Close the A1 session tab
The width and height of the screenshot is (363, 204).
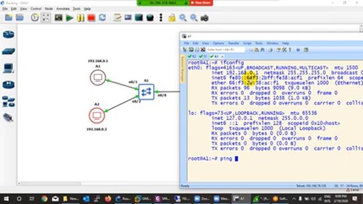pyautogui.click(x=222, y=57)
